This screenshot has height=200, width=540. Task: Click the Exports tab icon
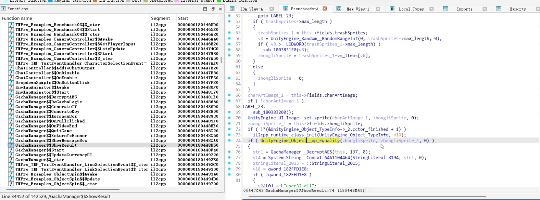[x=499, y=9]
